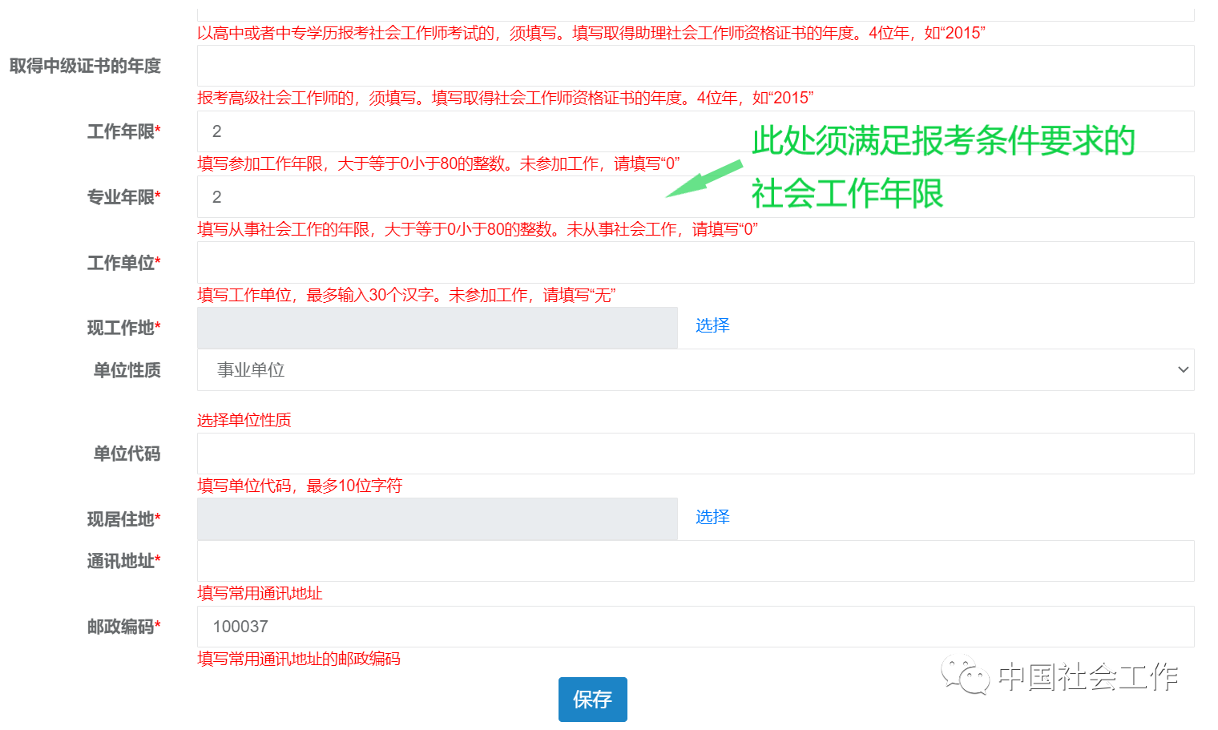The image size is (1218, 730).
Task: Click the 邮政编码 field label
Action: click(x=123, y=627)
